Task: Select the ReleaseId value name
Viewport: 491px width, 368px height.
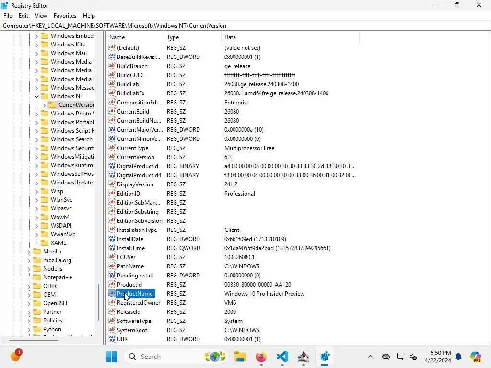Action: (129, 311)
